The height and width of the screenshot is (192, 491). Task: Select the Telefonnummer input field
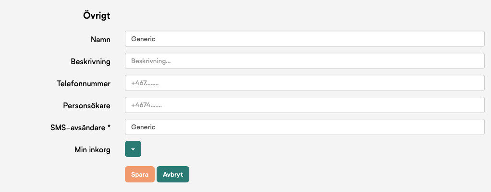[x=305, y=83]
